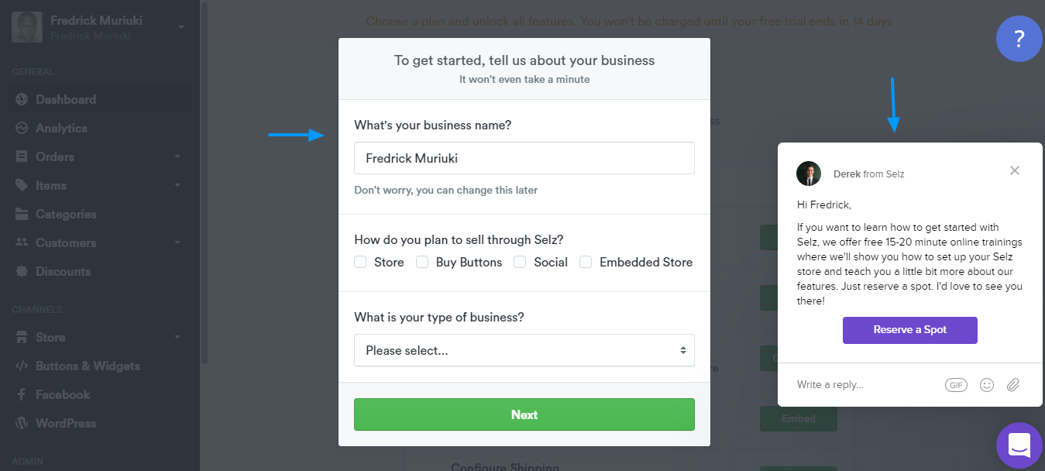The image size is (1045, 471).
Task: Click the GIF icon in chat reply
Action: tap(956, 385)
